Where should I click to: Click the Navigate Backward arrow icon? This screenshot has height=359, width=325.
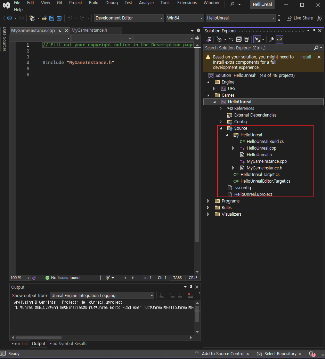[10, 18]
